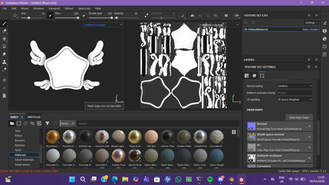329x185 pixels.
Task: Remove the ID mesh map
Action: [x=309, y=147]
